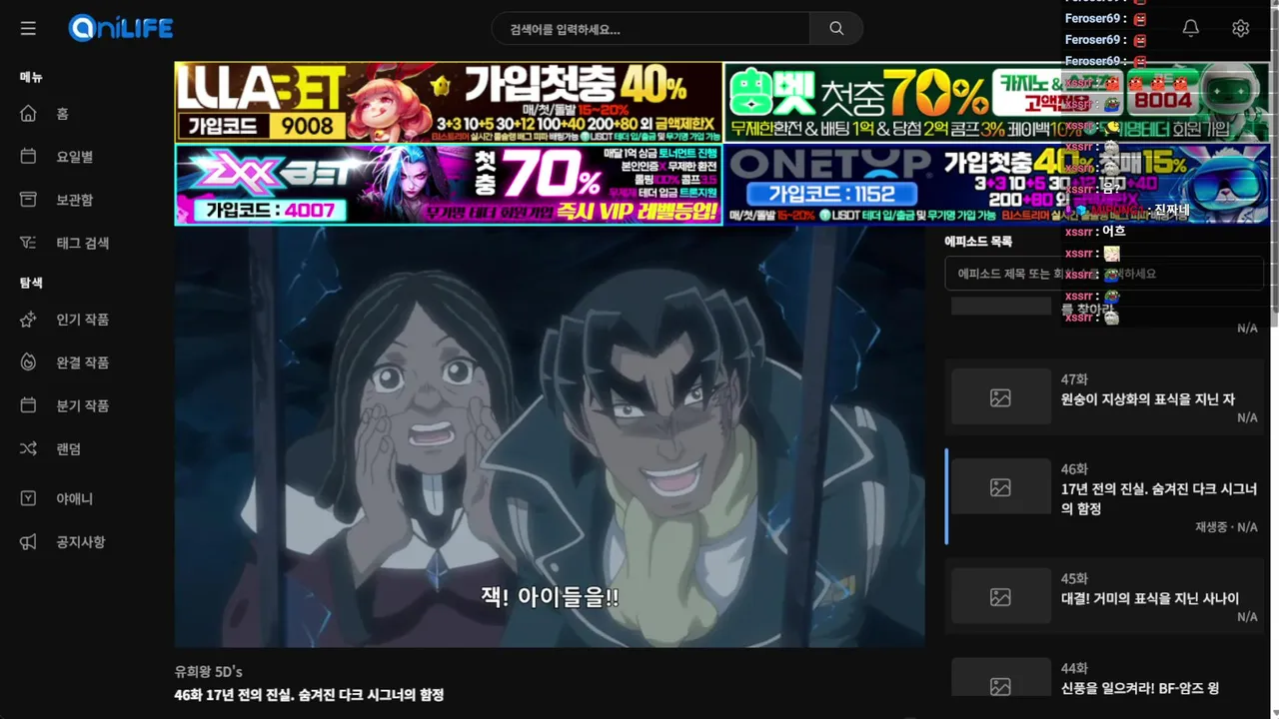The width and height of the screenshot is (1279, 719).
Task: Open 태그 검색 page
Action: (x=85, y=243)
